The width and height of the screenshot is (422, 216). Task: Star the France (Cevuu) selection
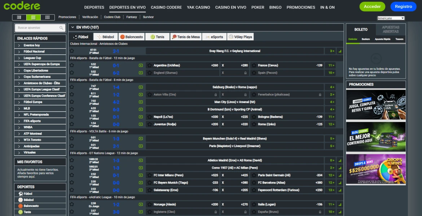point(254,65)
